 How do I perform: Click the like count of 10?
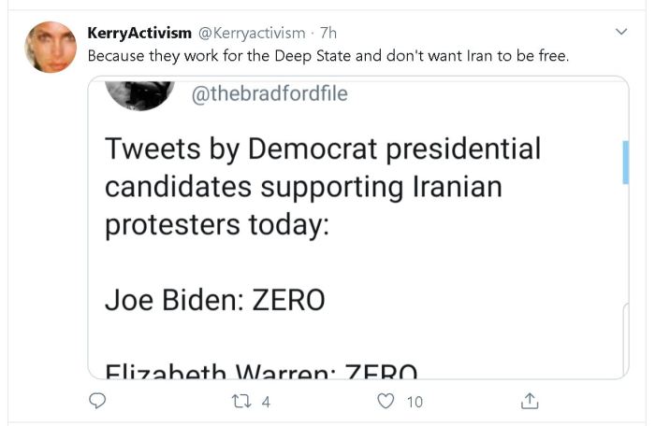pyautogui.click(x=415, y=402)
